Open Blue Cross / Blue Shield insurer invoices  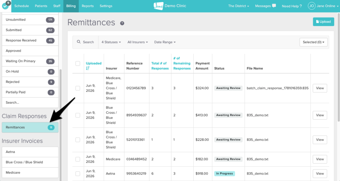pos(30,162)
